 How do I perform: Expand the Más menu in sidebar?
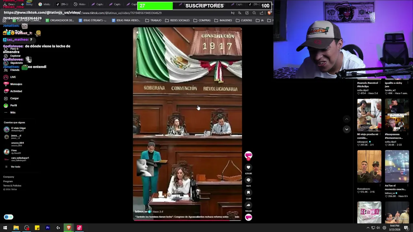coord(10,112)
